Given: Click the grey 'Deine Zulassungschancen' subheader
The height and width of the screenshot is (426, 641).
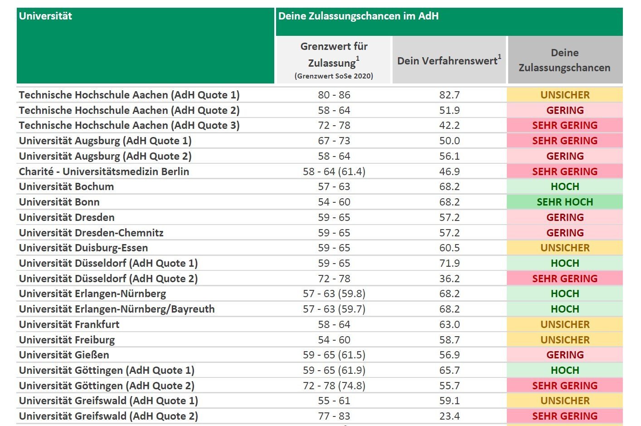Looking at the screenshot, I should (564, 60).
